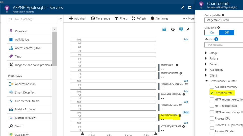Image resolution: width=243 pixels, height=136 pixels.
Task: Show info for PROCESS IO RATE metric
Action: tap(180, 105)
